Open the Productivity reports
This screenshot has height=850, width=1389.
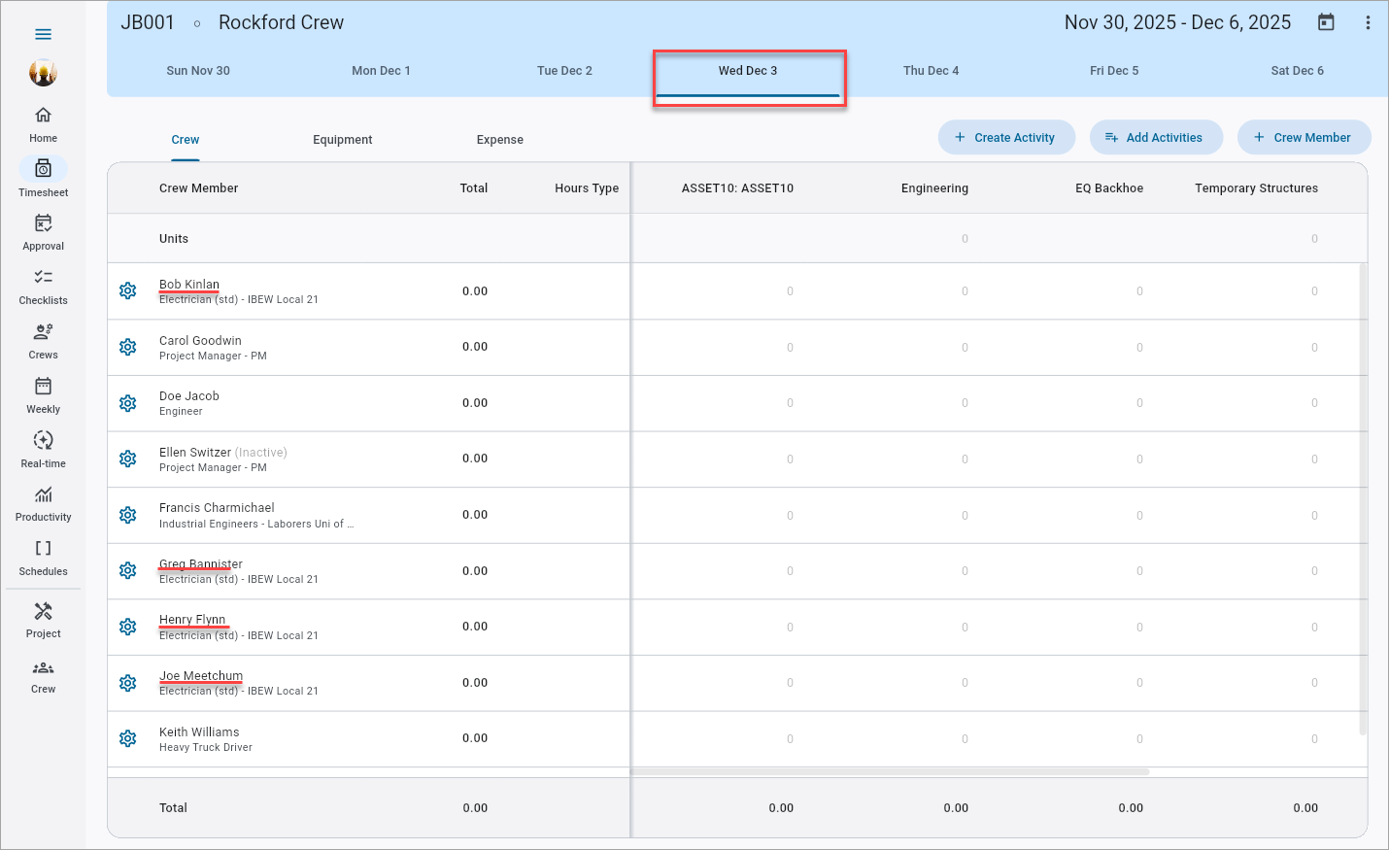[x=43, y=501]
